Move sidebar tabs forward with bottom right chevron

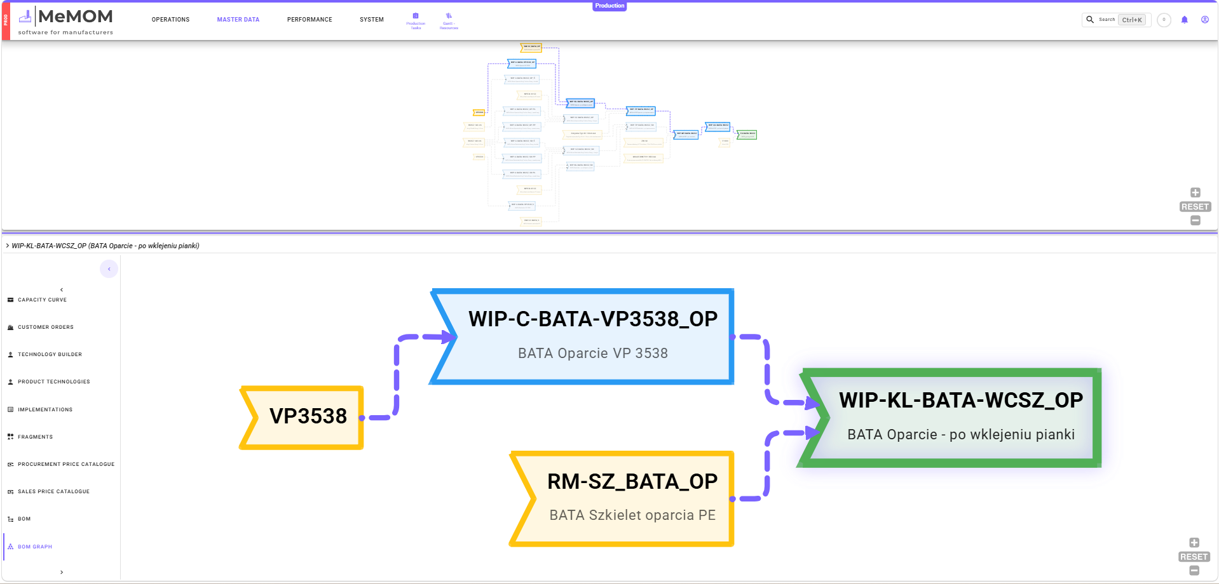coord(62,572)
